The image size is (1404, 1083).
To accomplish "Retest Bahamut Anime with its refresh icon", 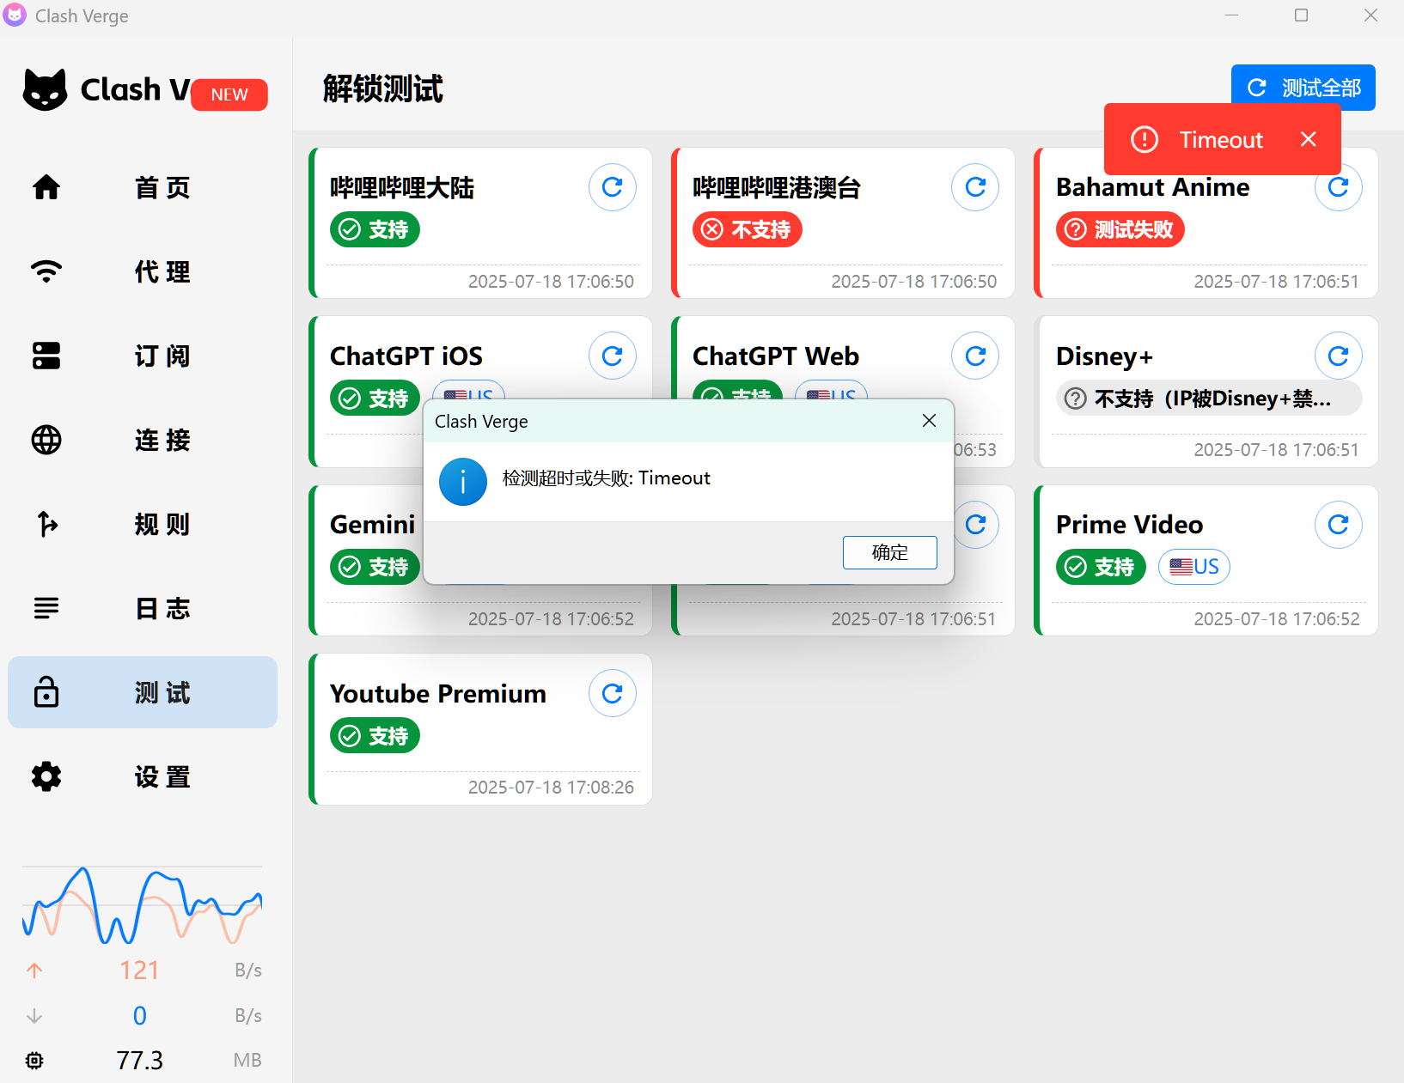I will tap(1338, 187).
